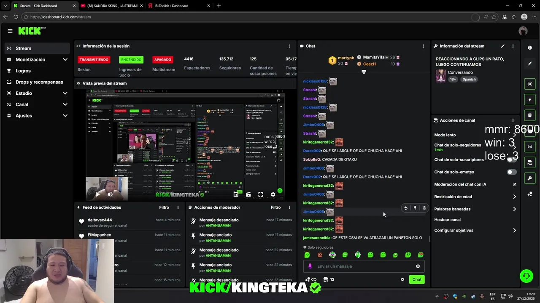
Task: Open the Acciones de moderador three-dot menu
Action: [x=289, y=207]
